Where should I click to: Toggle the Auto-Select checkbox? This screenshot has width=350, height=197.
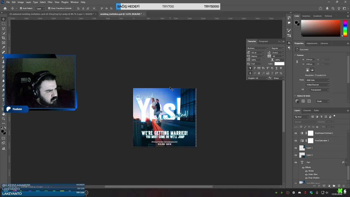[21, 8]
